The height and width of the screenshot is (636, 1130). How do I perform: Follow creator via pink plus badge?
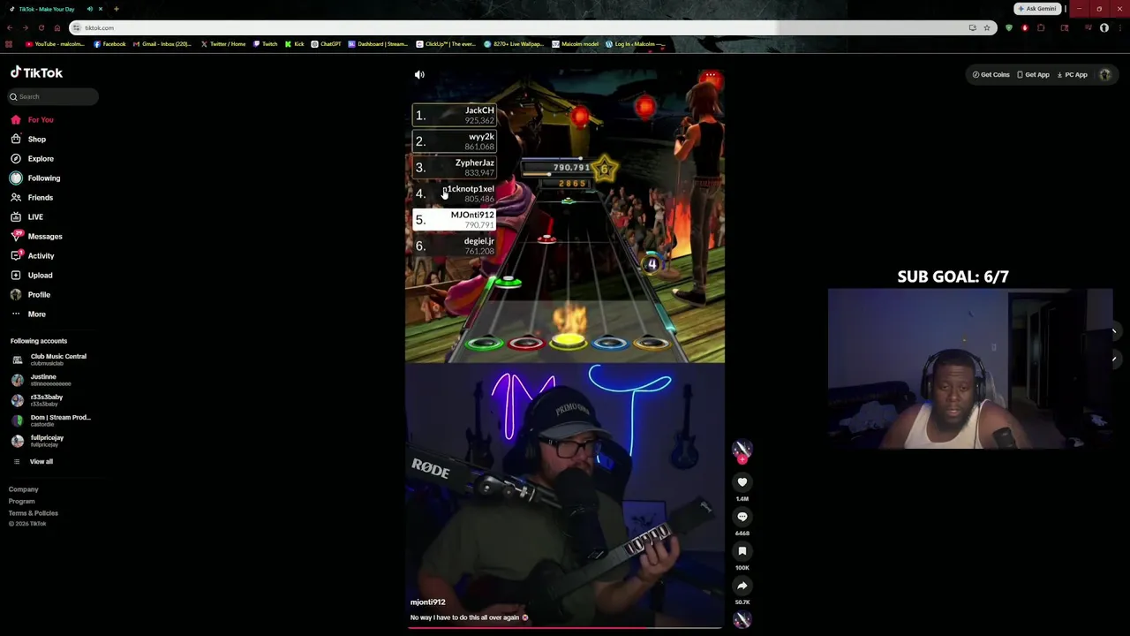click(742, 459)
